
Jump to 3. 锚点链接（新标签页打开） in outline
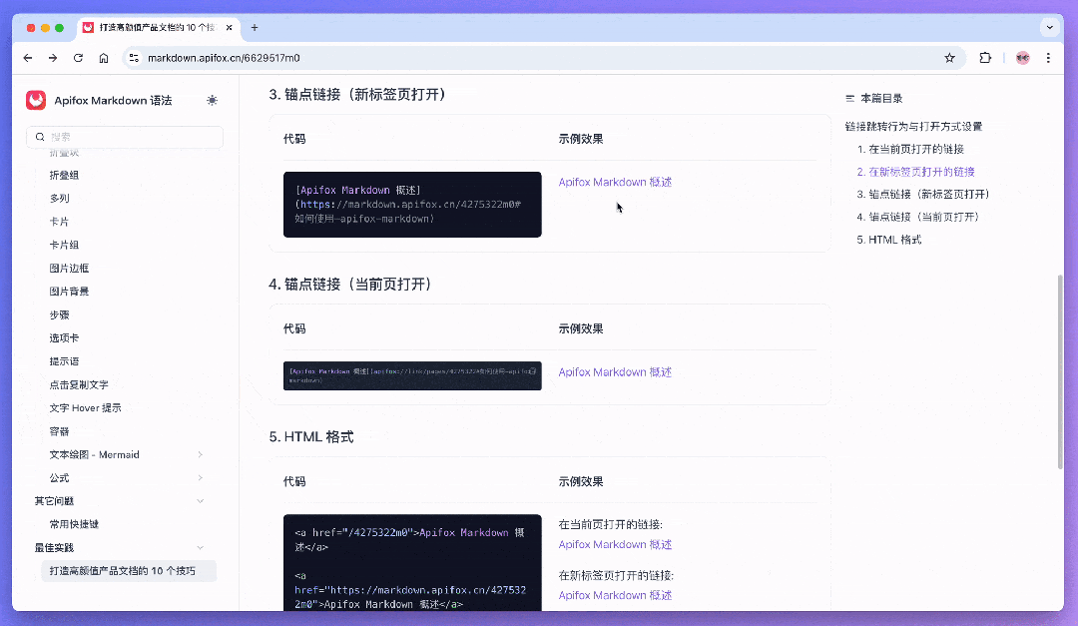[923, 195]
